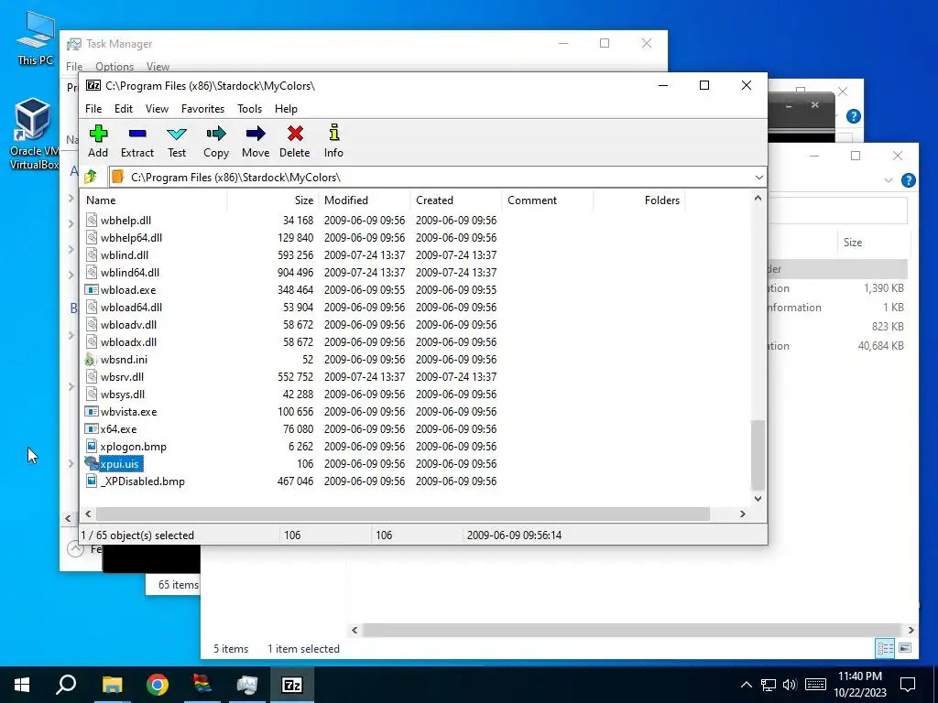This screenshot has height=703, width=938.
Task: Open the File menu in 7-Zip
Action: pyautogui.click(x=93, y=109)
